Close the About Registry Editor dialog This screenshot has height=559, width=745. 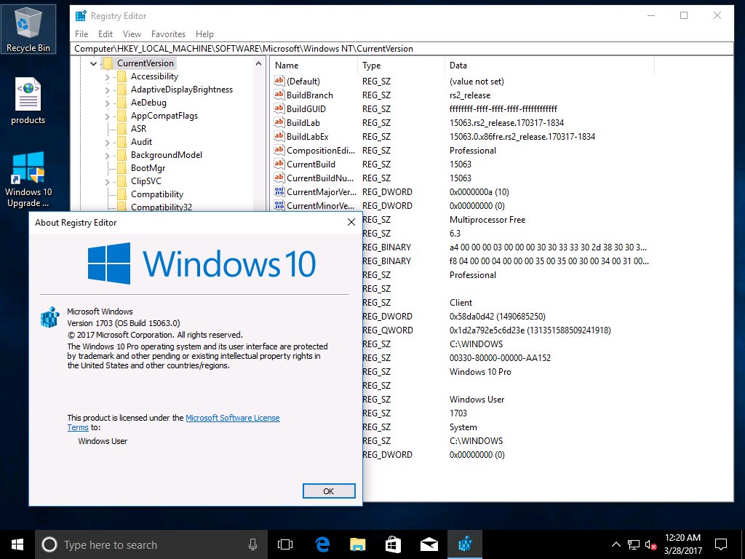(x=351, y=222)
